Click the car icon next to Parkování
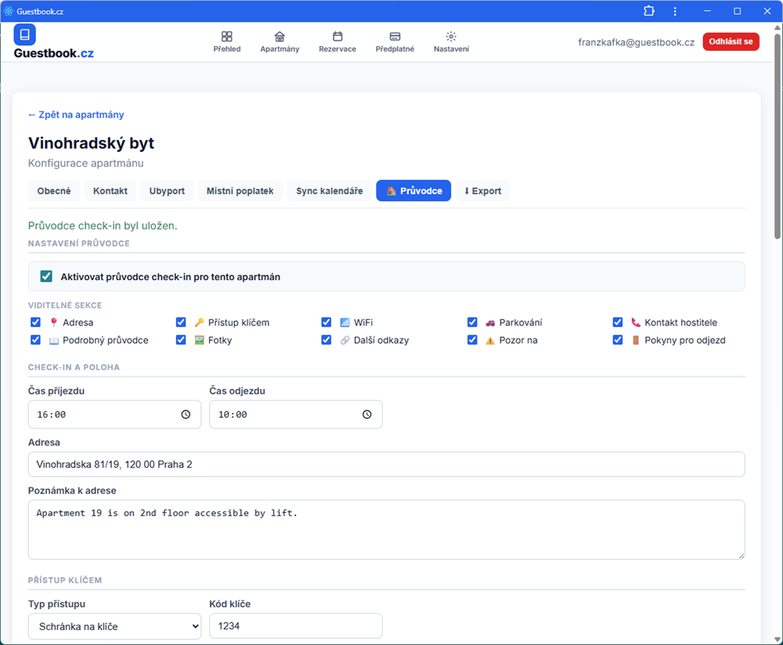 click(490, 322)
